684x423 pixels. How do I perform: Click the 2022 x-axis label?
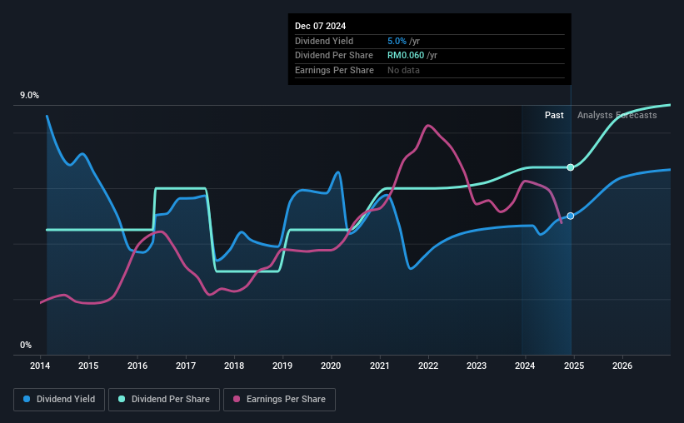[x=428, y=366]
